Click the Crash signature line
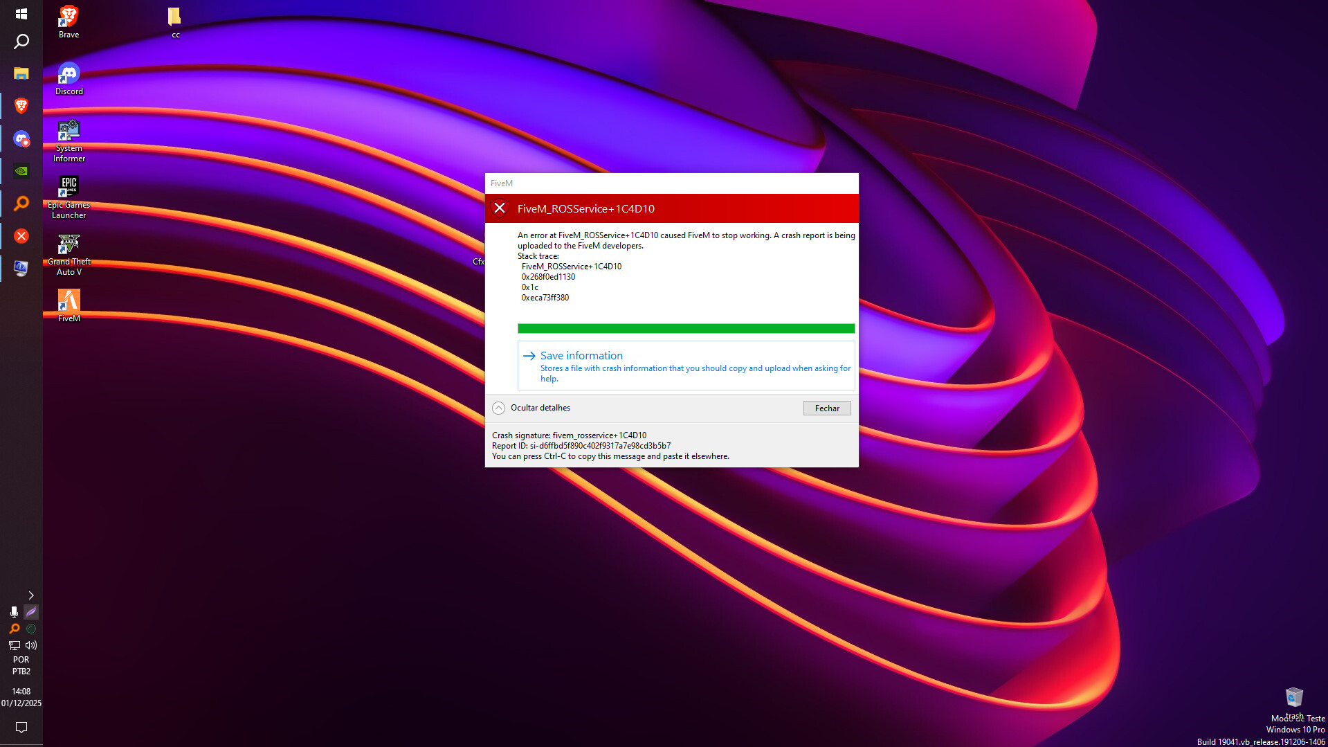 click(x=569, y=435)
